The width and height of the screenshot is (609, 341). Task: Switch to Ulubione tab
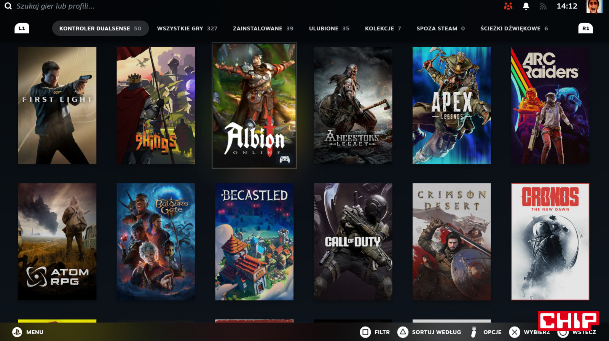point(329,28)
